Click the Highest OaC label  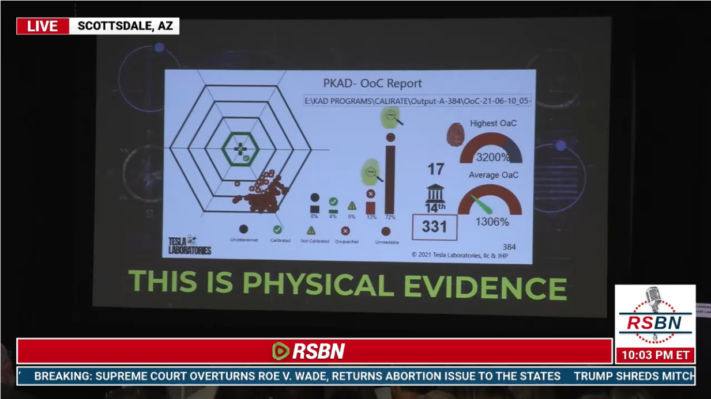[493, 123]
